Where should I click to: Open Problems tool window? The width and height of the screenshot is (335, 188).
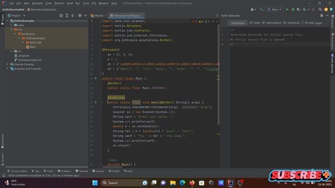64,171
